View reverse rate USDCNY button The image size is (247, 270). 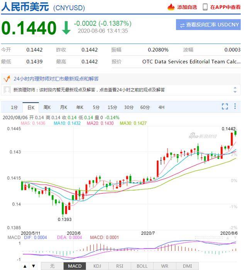(x=208, y=25)
